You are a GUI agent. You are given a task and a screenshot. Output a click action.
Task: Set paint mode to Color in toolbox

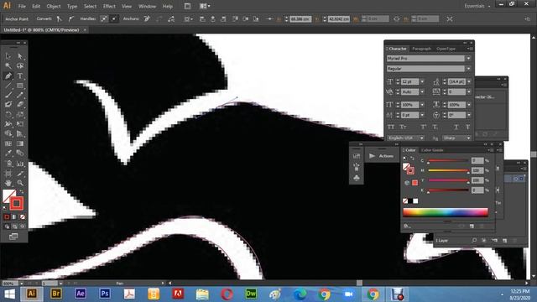7,216
